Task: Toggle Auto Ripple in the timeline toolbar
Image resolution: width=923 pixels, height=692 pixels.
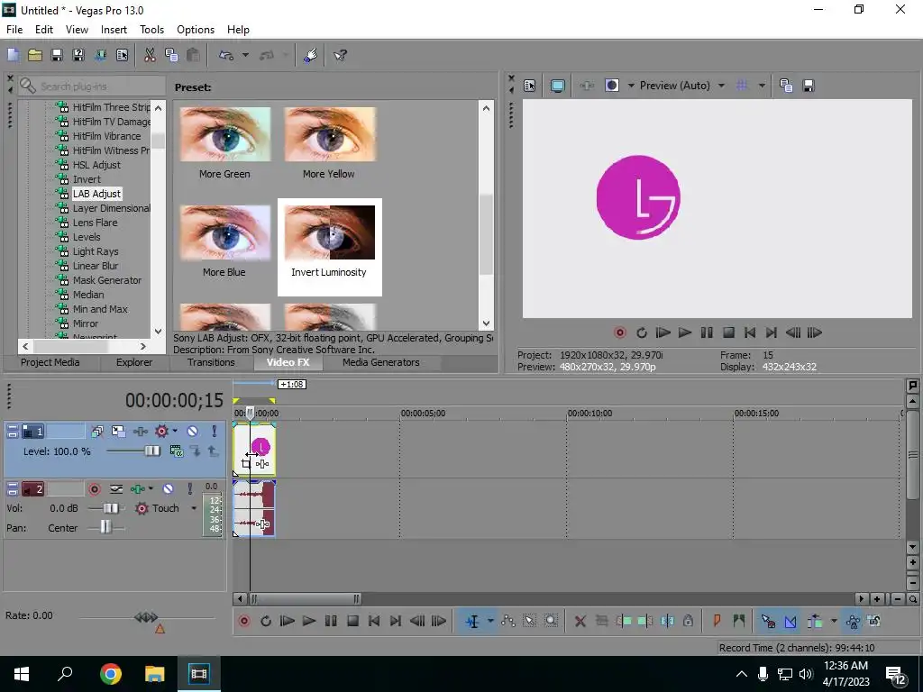Action: (x=815, y=621)
